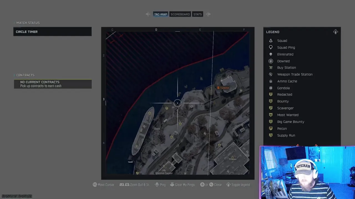Click the Ammo Cache legend icon
Viewport: 355px width, 199px height.
pos(271,81)
